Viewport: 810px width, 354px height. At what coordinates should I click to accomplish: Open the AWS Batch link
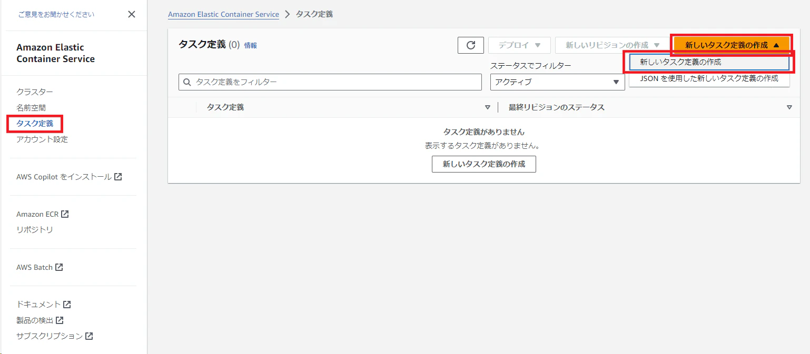coord(35,267)
